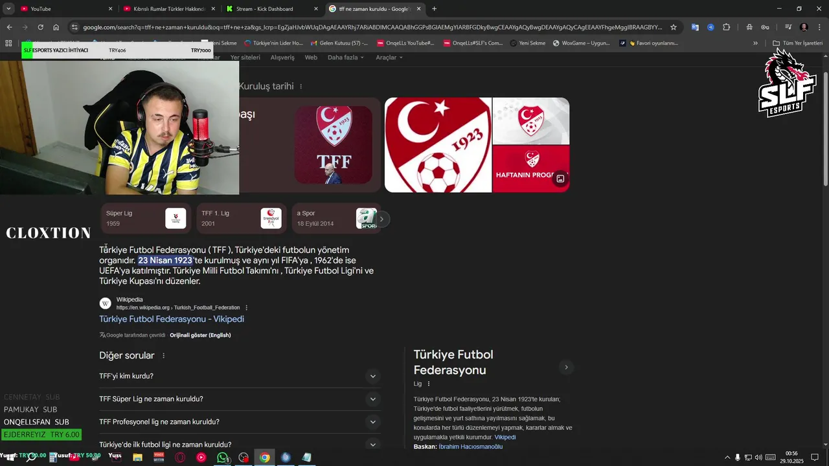Open the knowledge panel Lig three-dot menu

(429, 384)
